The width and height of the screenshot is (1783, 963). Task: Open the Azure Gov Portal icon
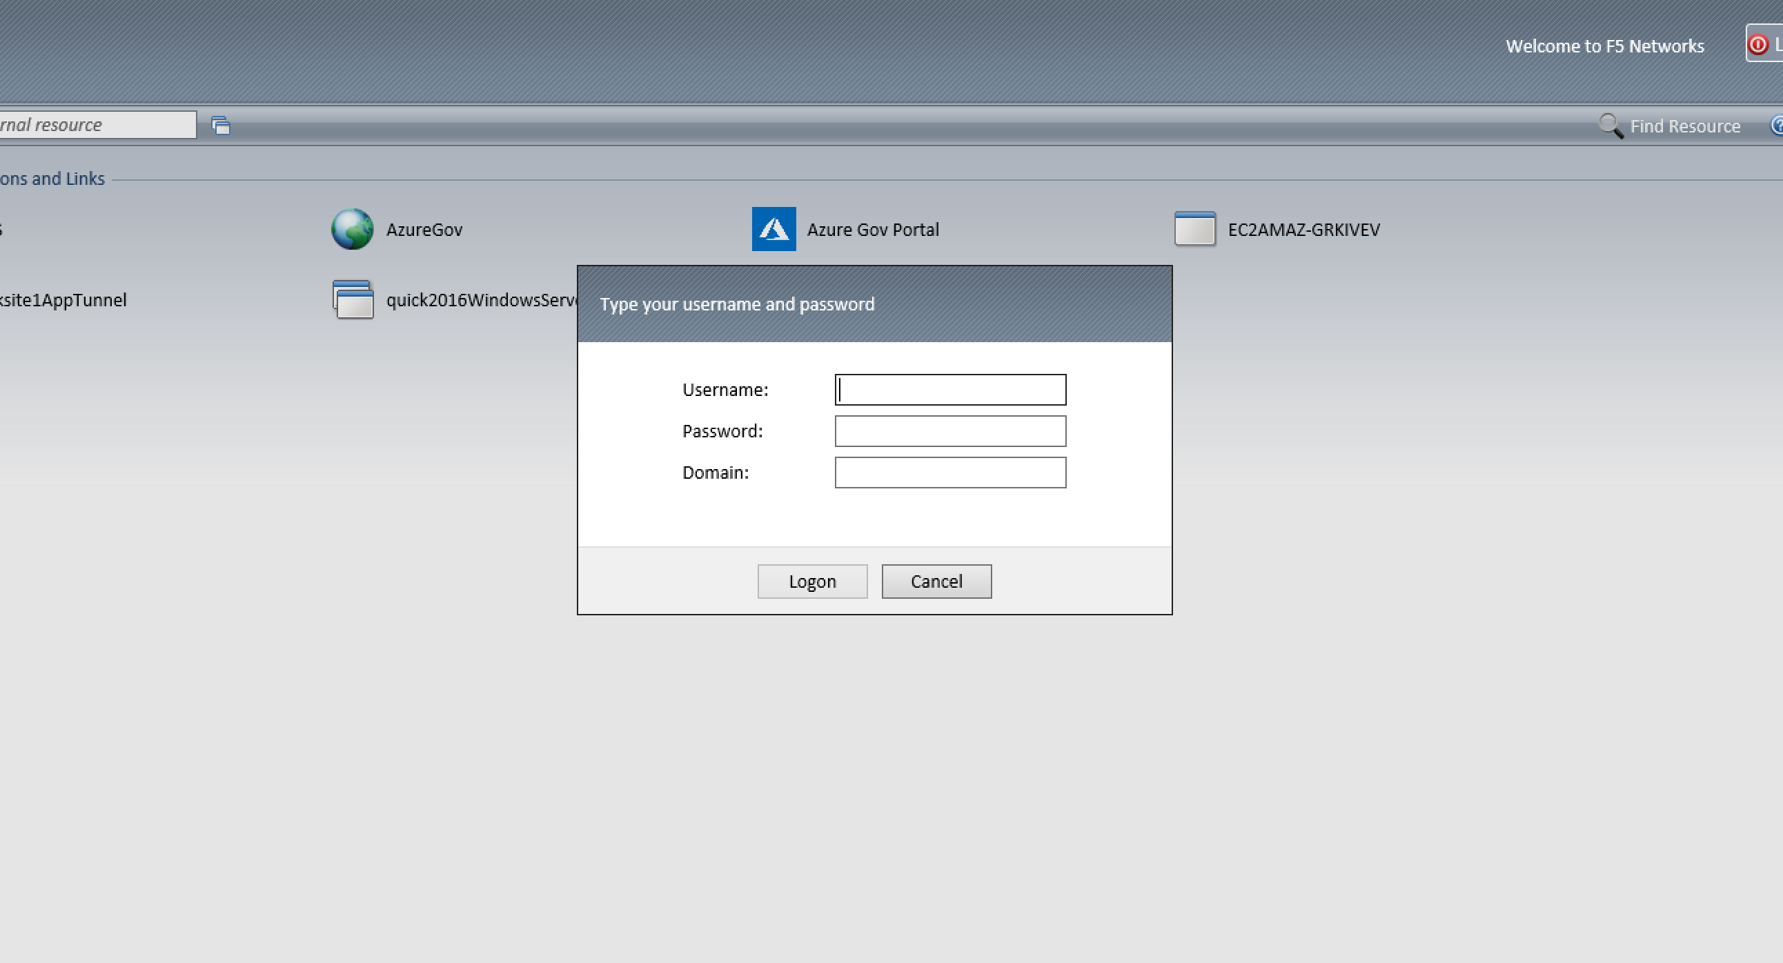point(773,229)
